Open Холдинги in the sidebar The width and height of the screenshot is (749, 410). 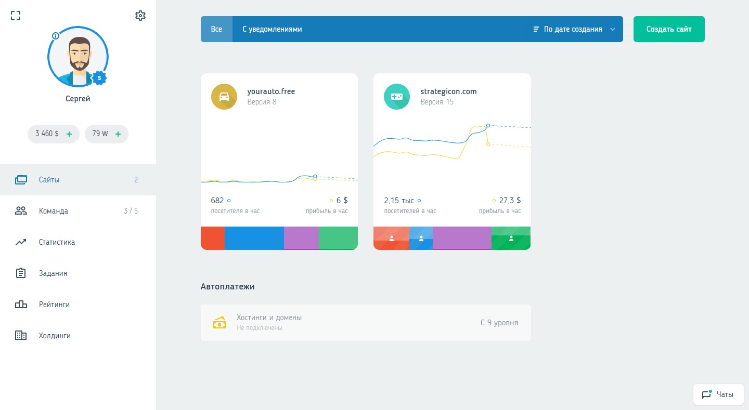(x=55, y=336)
